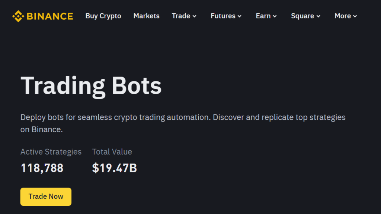The width and height of the screenshot is (381, 214).
Task: Open the Trade menu
Action: tap(181, 16)
